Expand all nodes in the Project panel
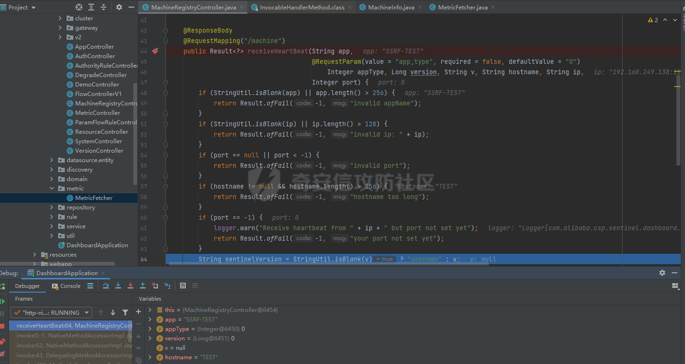 (91, 8)
